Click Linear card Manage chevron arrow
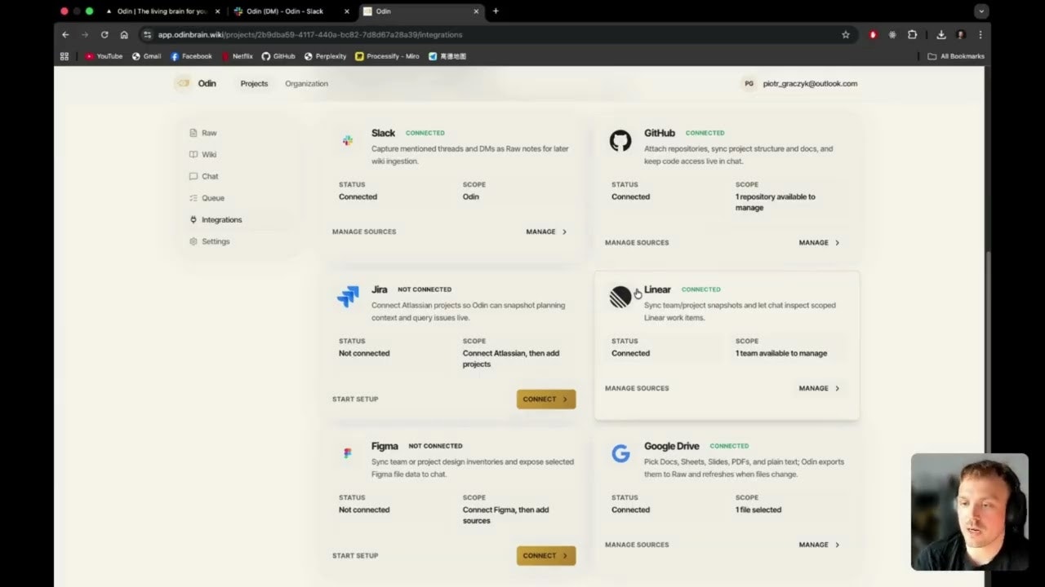Image resolution: width=1045 pixels, height=587 pixels. tap(837, 388)
